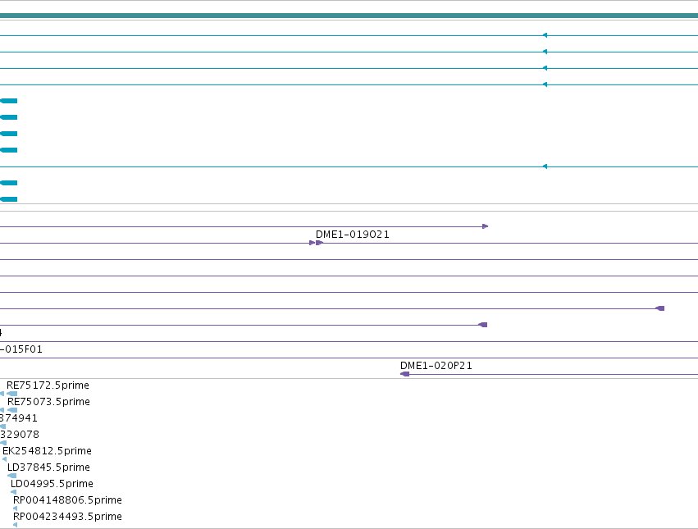This screenshot has width=698, height=529.
Task: Select the RE75073.5prime label
Action: tap(48, 402)
